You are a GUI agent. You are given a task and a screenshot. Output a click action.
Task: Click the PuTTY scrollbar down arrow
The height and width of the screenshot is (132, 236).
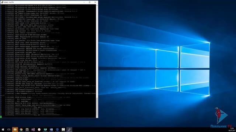(x=97, y=117)
